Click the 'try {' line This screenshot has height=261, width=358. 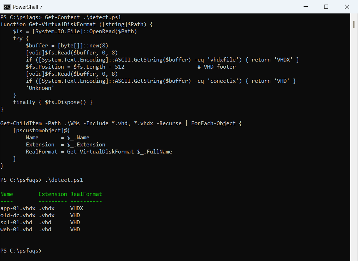(21, 39)
